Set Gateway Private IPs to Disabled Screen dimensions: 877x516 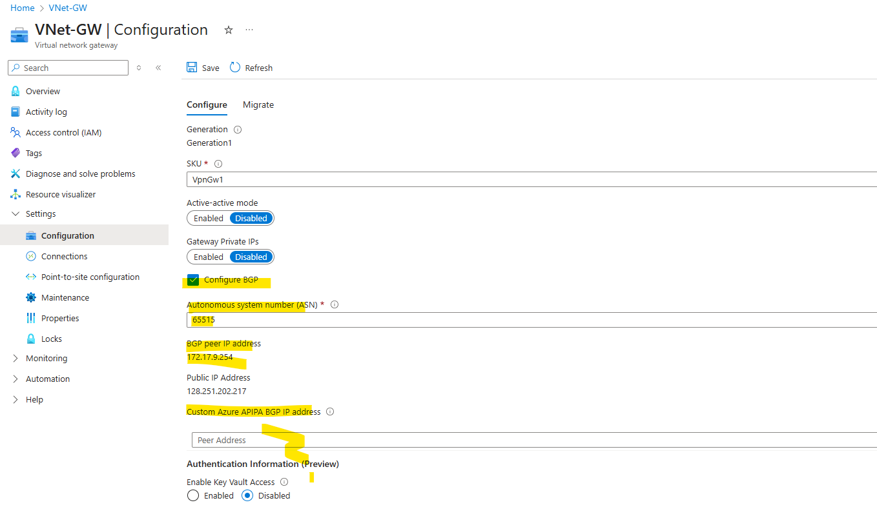[251, 257]
